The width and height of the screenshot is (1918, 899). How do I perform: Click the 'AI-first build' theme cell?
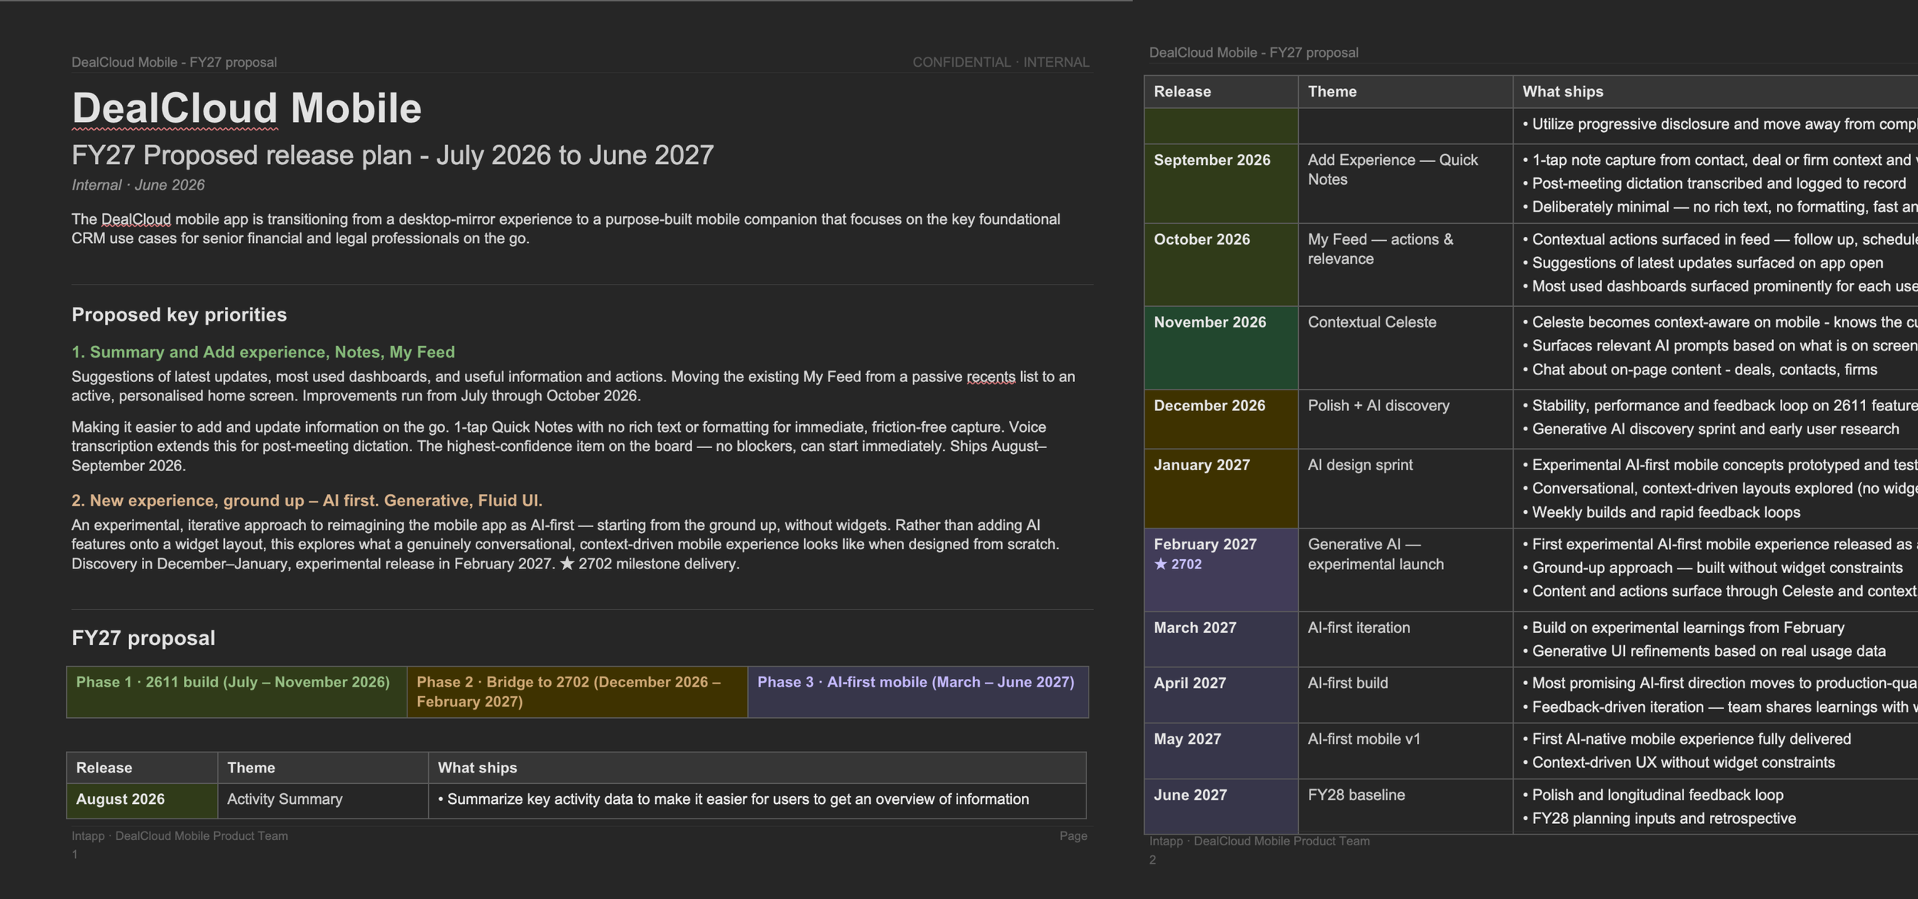1405,695
